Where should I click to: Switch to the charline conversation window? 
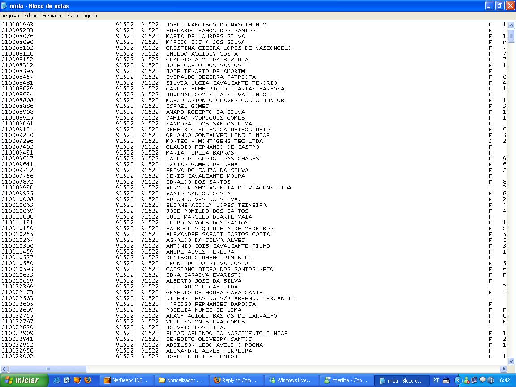pos(347,380)
